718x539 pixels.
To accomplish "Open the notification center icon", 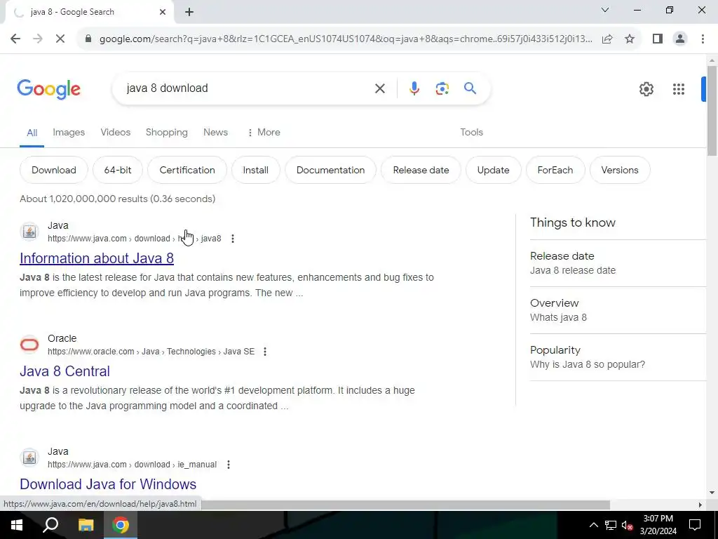I will [x=695, y=525].
